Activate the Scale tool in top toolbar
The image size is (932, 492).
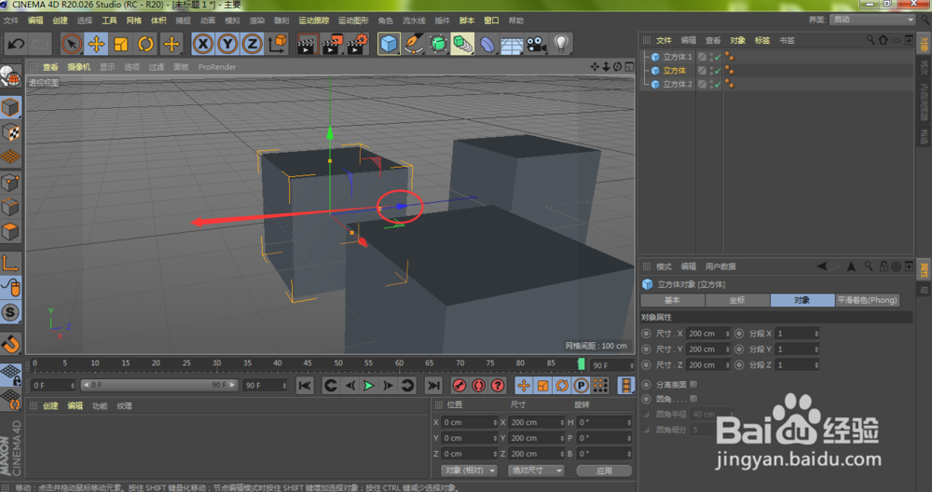coord(121,44)
